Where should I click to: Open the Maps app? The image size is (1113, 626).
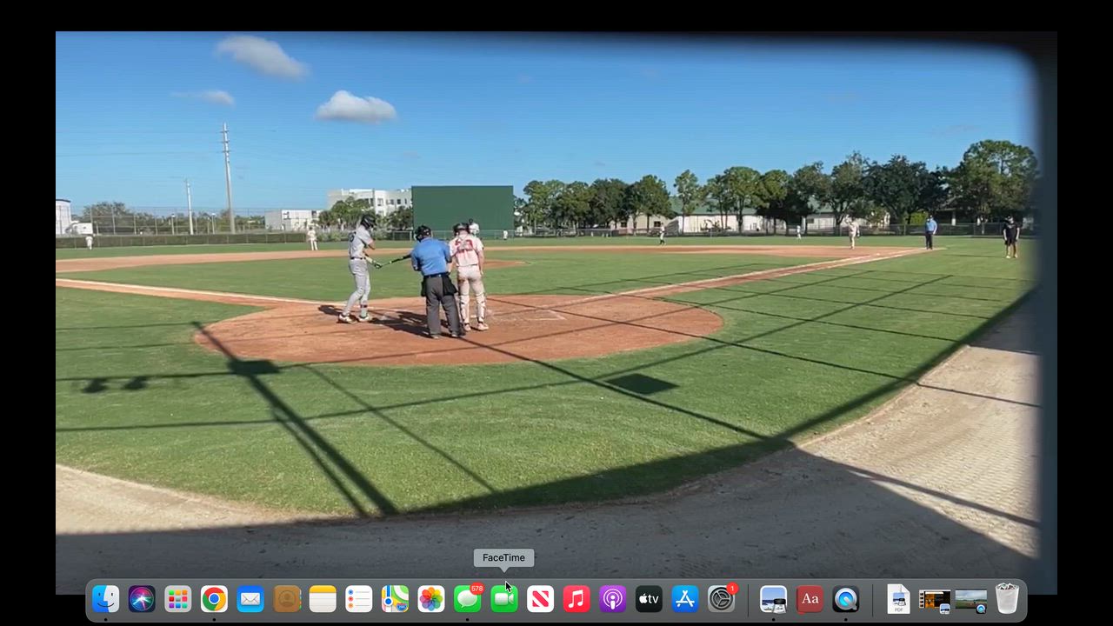(395, 599)
